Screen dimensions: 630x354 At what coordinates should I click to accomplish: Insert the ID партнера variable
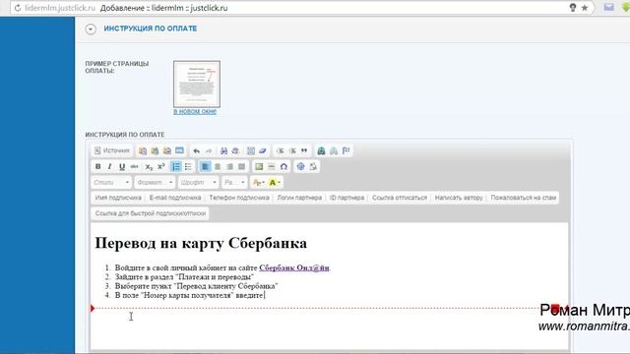[347, 198]
